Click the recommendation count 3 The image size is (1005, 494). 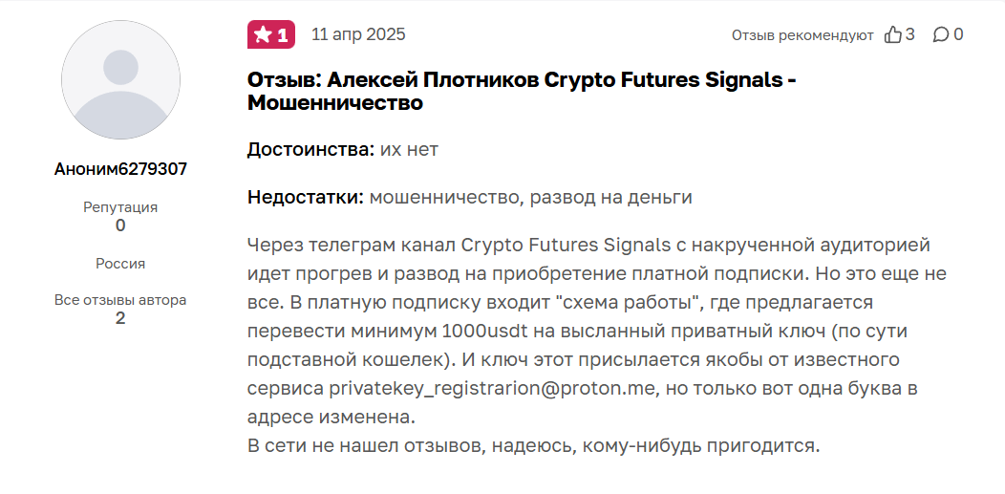tap(910, 35)
